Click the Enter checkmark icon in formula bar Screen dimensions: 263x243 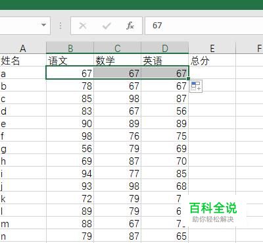click(x=107, y=26)
